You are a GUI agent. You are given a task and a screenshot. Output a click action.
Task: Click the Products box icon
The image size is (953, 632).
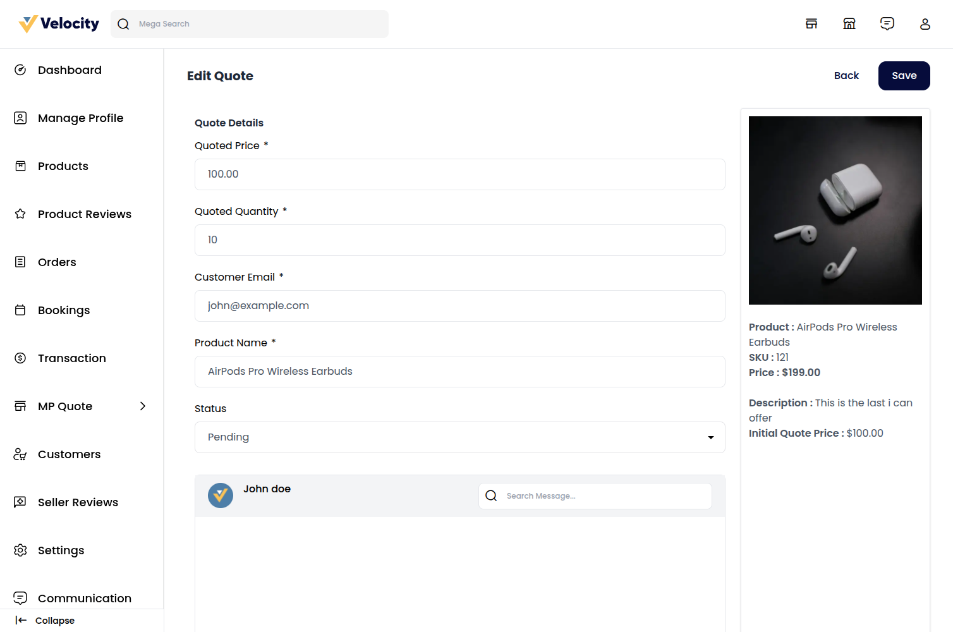[20, 166]
